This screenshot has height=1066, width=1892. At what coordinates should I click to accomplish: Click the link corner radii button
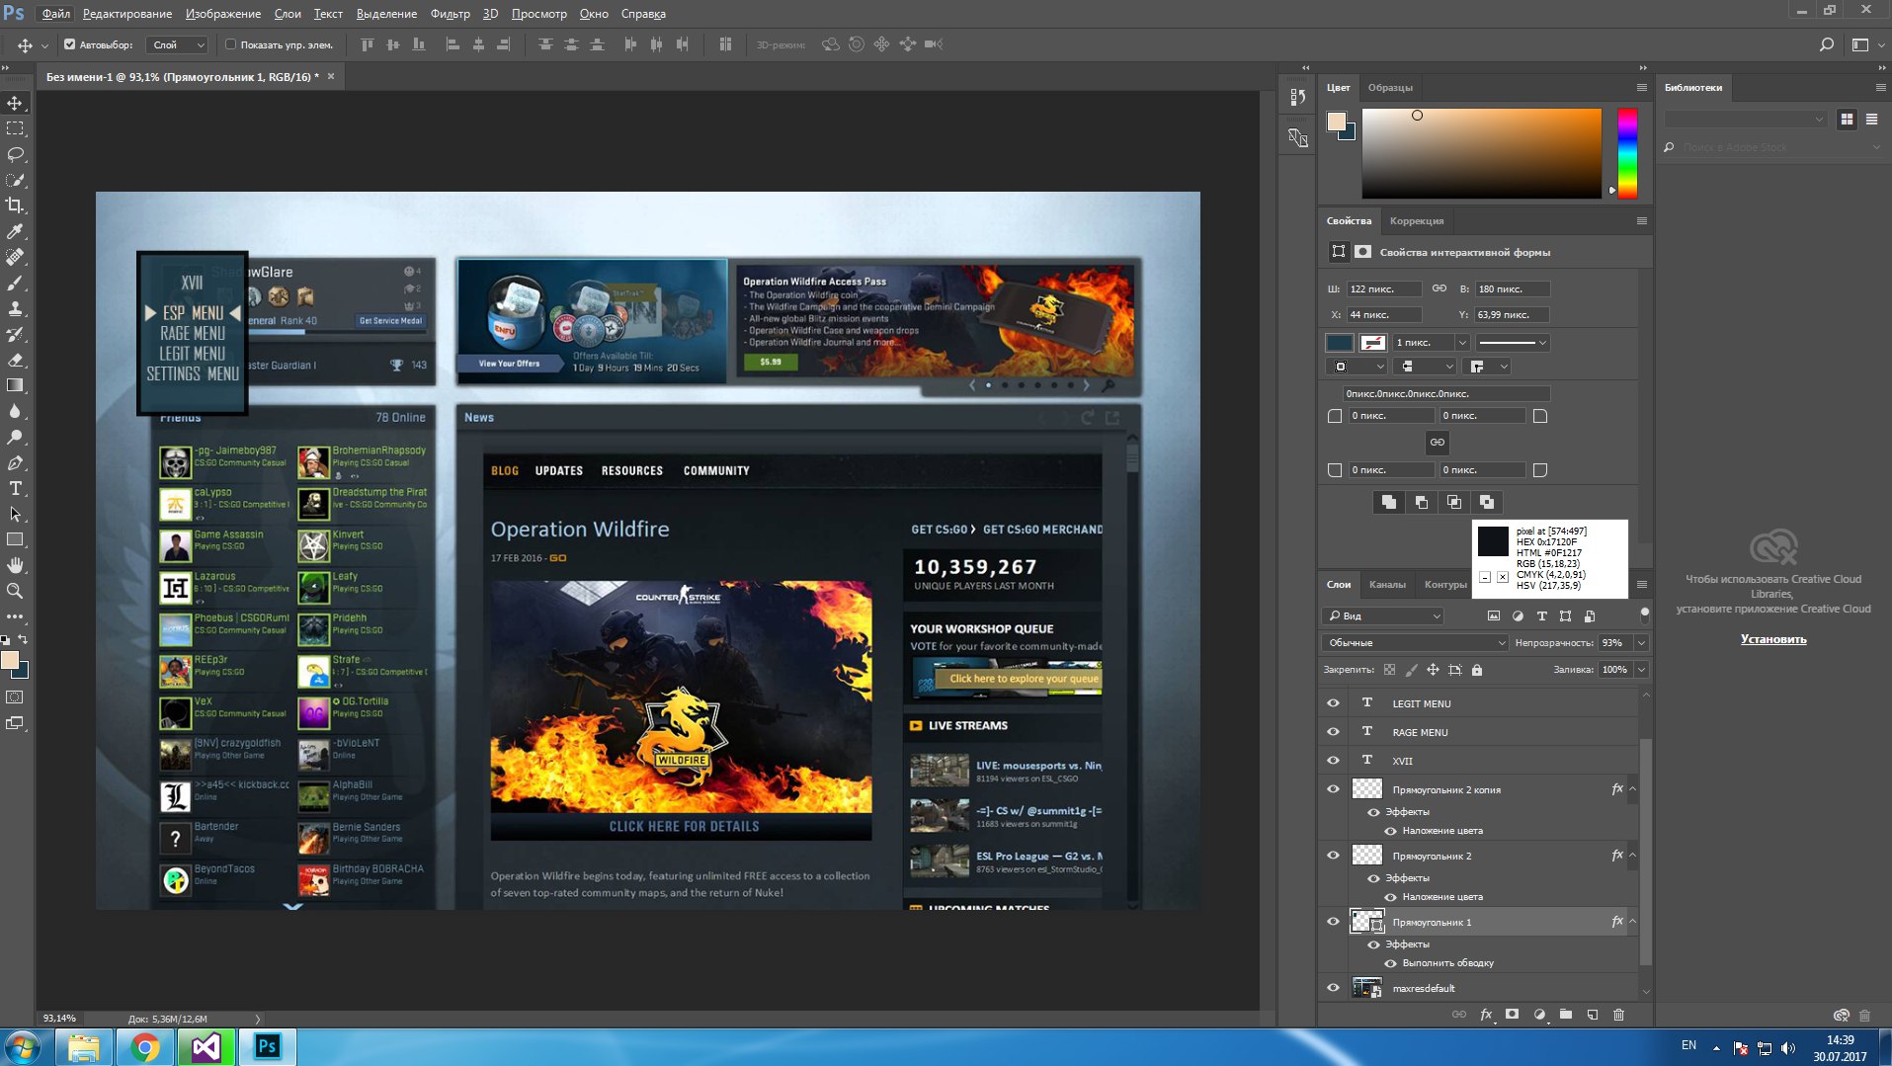(1437, 443)
